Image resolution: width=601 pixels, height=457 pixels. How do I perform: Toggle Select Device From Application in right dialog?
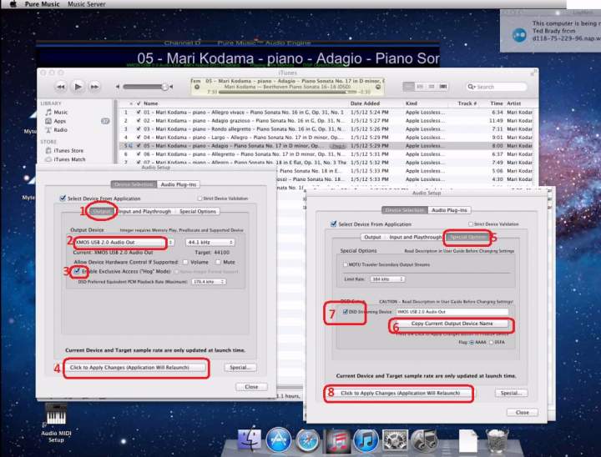coord(333,224)
